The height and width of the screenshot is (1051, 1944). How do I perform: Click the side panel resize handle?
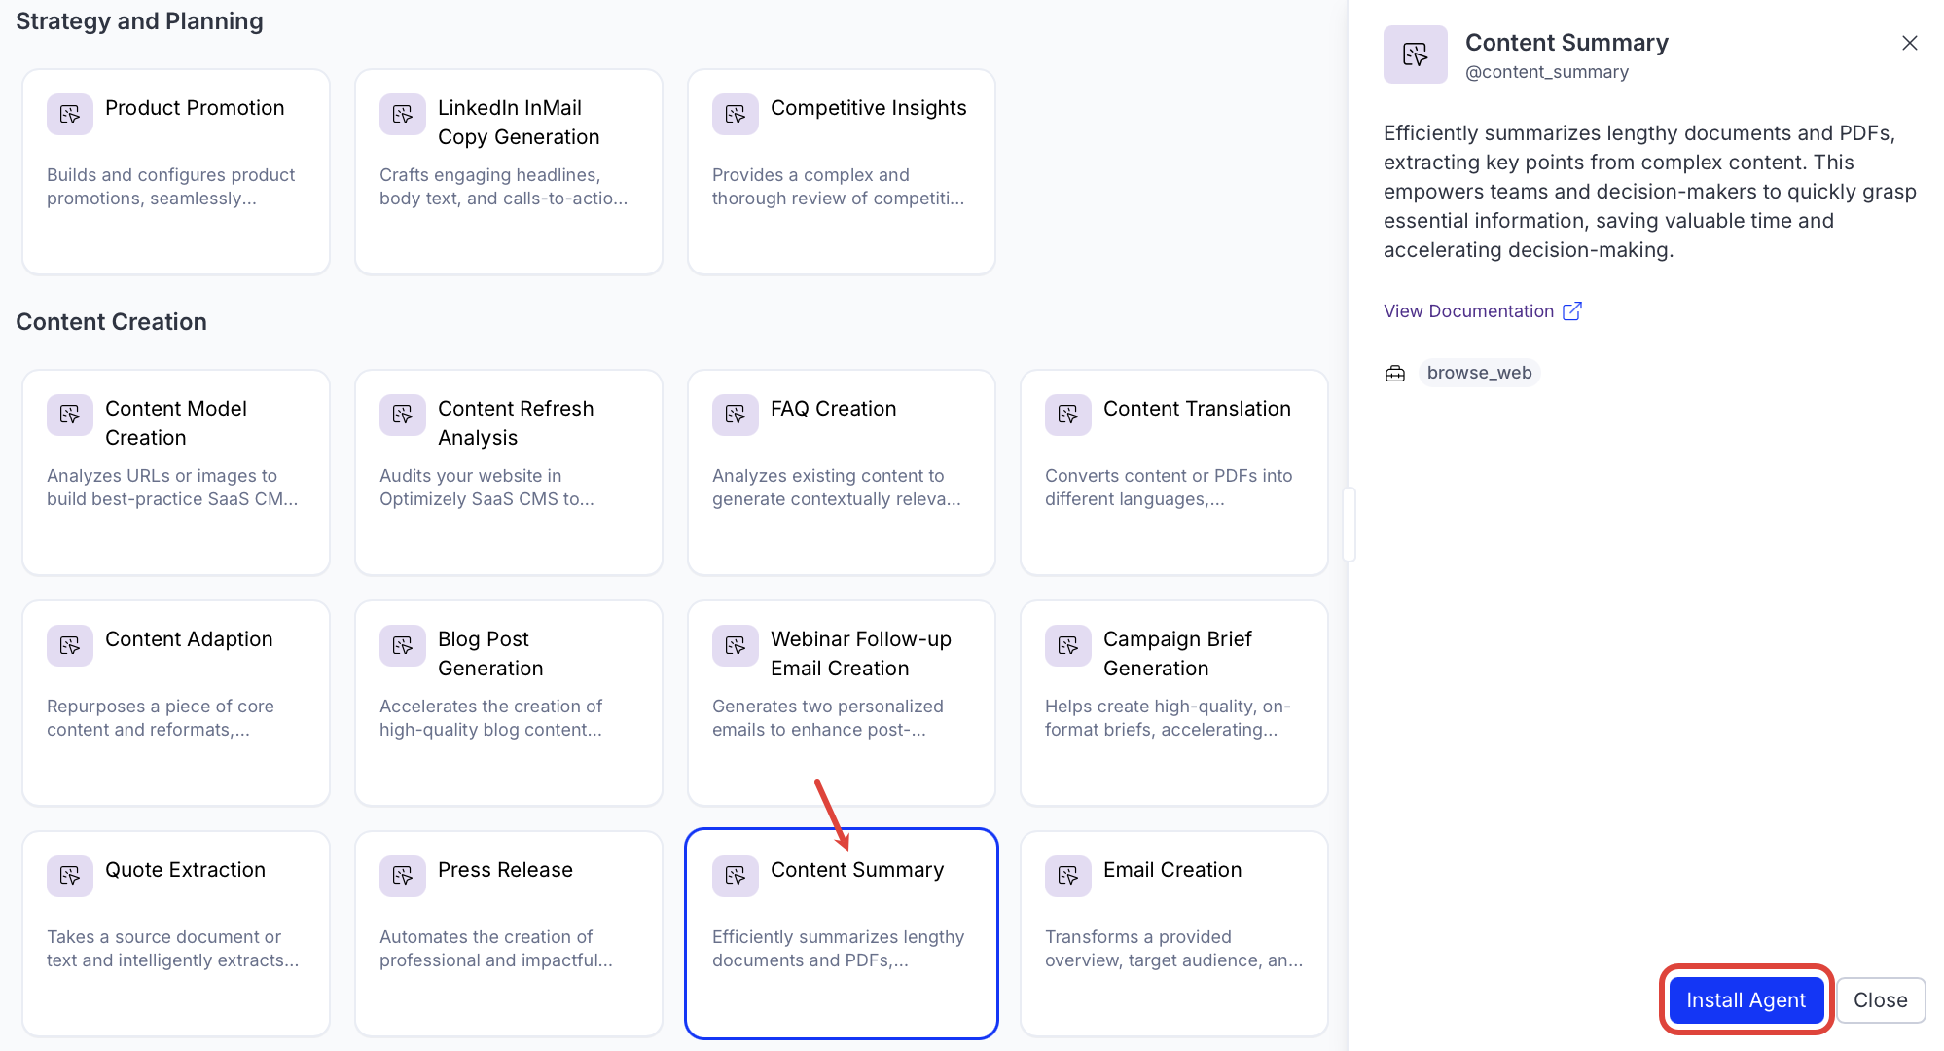(x=1349, y=525)
